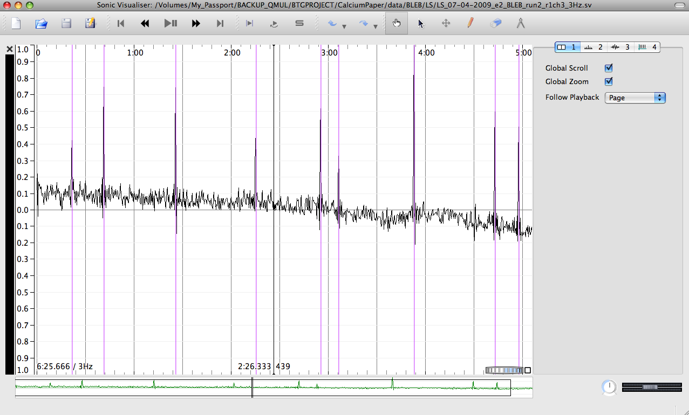The width and height of the screenshot is (689, 415).
Task: Create a new session with the blank page icon
Action: tap(16, 23)
